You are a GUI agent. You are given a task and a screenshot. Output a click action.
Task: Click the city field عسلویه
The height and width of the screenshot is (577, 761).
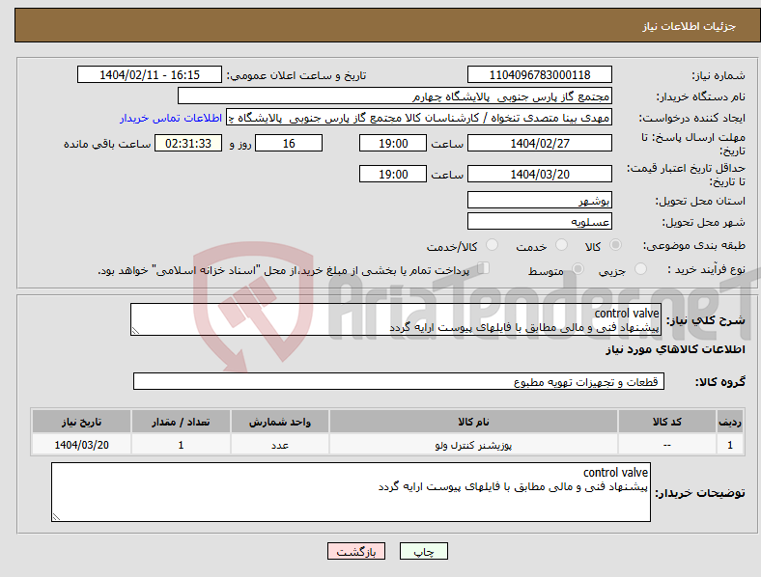[539, 221]
